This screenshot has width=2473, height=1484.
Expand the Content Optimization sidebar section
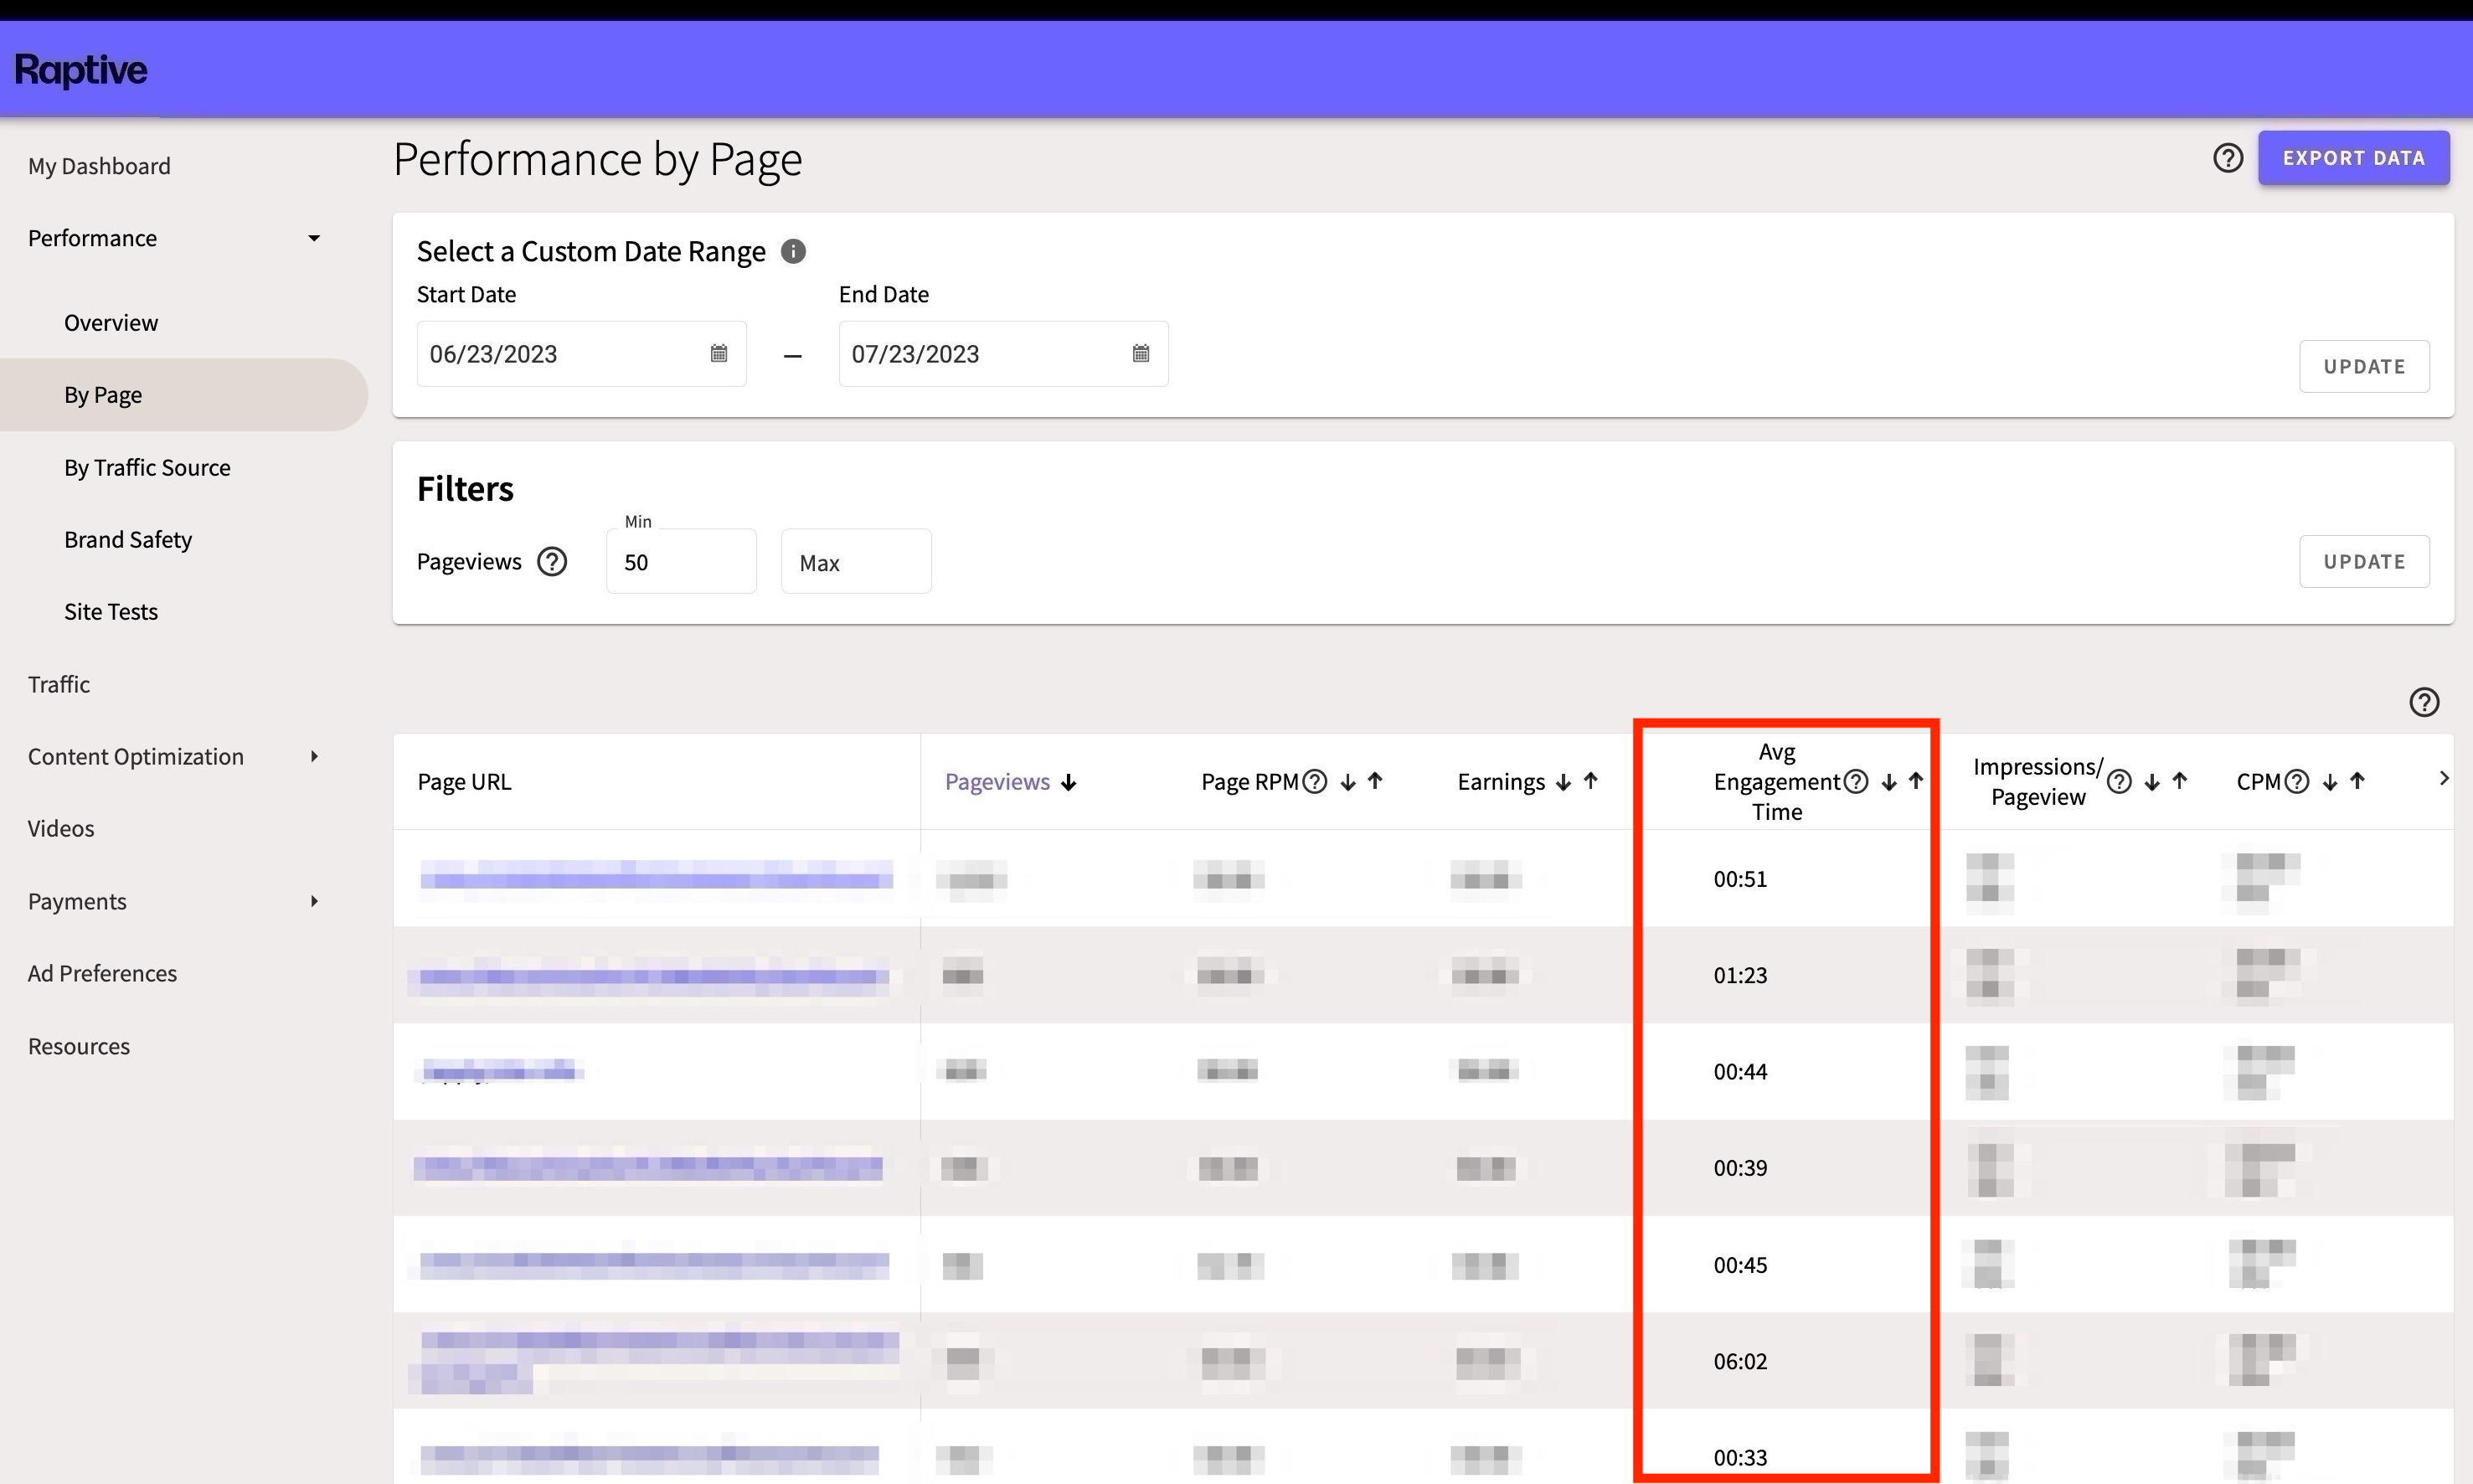coord(314,756)
